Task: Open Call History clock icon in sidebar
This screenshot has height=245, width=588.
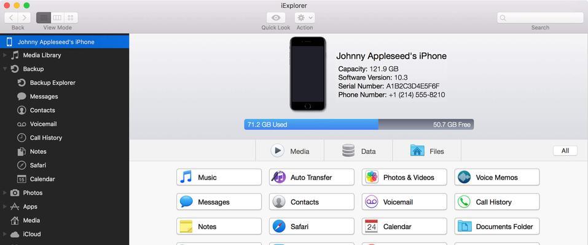Action: pyautogui.click(x=22, y=138)
